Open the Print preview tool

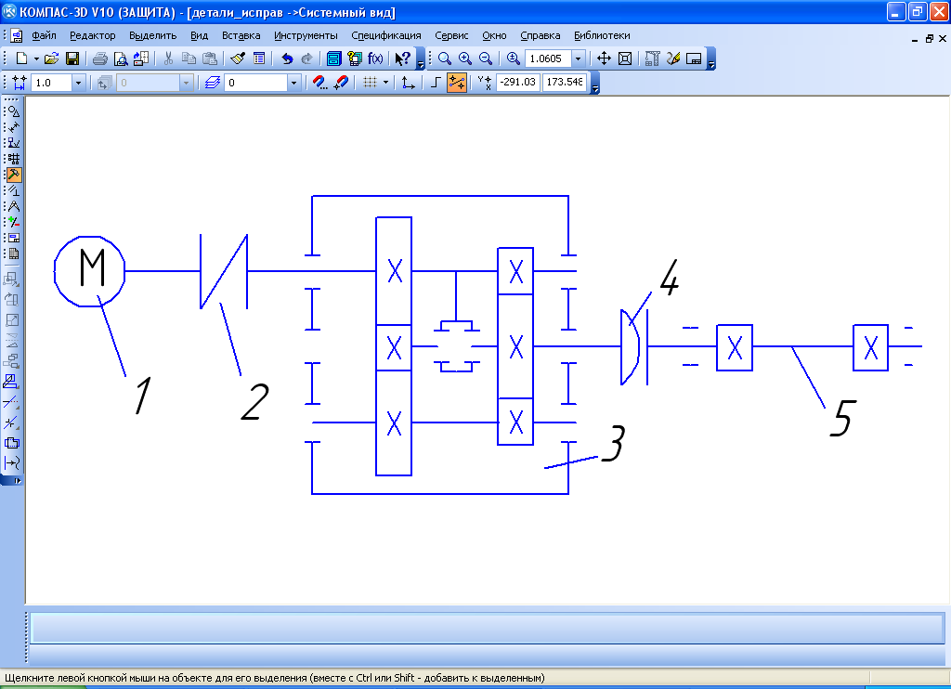point(120,58)
